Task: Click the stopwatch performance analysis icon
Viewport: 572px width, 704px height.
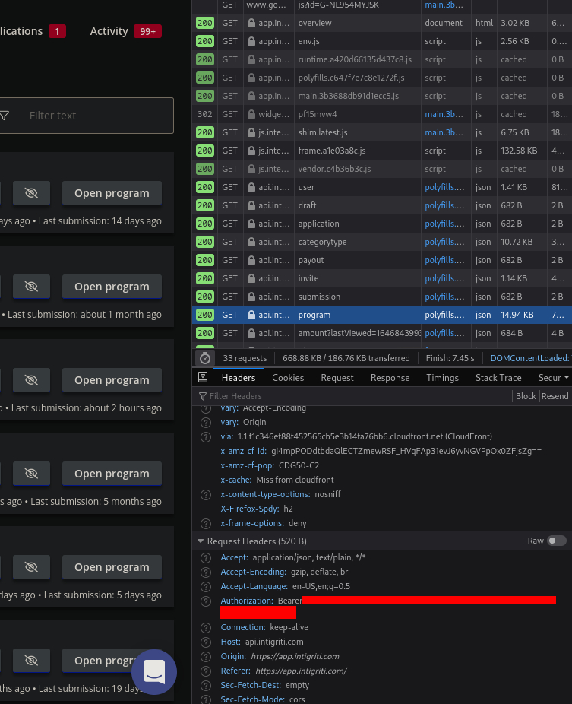Action: (205, 358)
